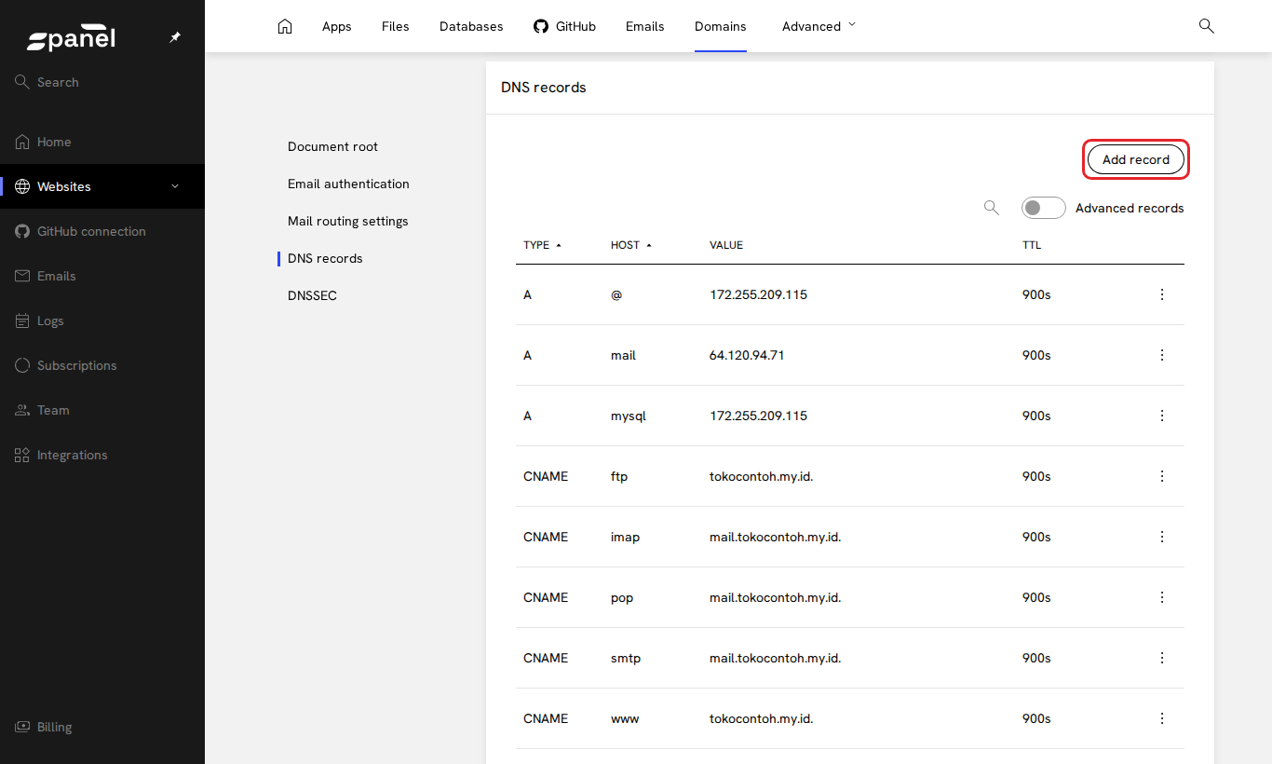1272x764 pixels.
Task: Open Logs from the left sidebar
Action: pyautogui.click(x=102, y=321)
